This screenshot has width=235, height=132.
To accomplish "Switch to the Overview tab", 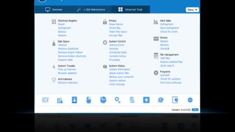I will tap(54, 10).
